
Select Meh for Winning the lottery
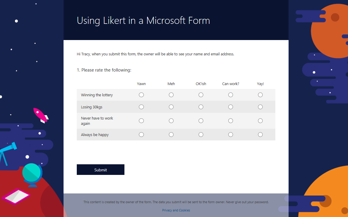click(x=171, y=95)
